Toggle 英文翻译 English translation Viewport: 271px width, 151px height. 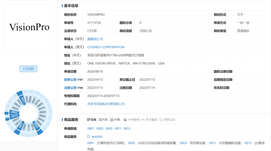[149, 120]
